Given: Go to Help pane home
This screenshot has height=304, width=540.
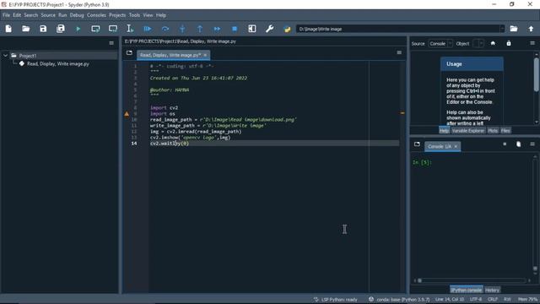Looking at the screenshot, I should [x=493, y=43].
